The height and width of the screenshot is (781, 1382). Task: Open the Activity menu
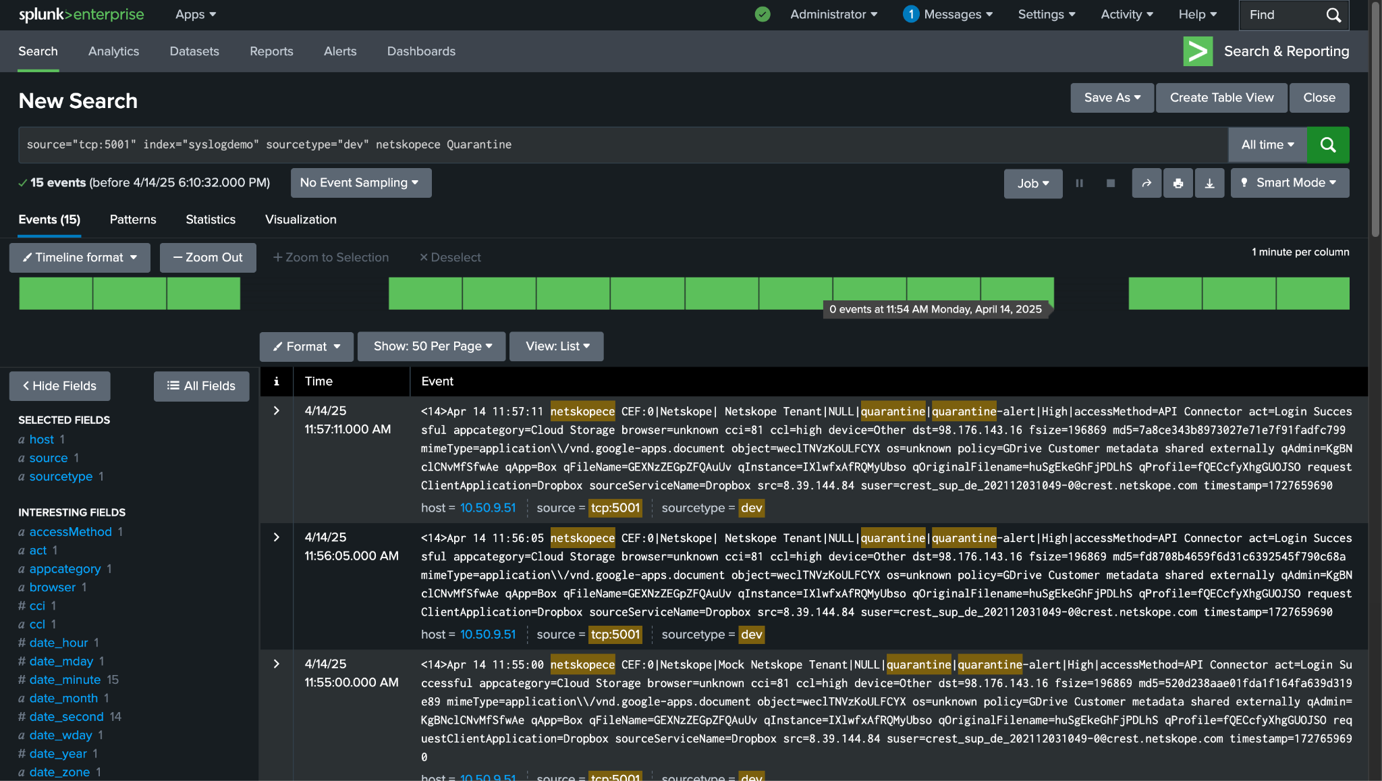1127,14
